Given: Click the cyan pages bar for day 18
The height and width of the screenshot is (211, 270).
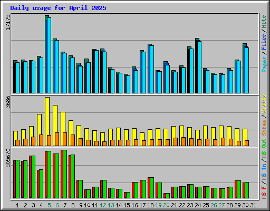Looking at the screenshot, I should tap(152, 69).
